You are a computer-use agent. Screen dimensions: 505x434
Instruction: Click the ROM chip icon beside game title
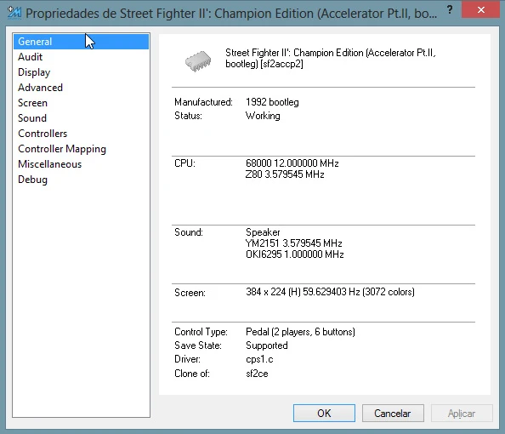pos(198,60)
